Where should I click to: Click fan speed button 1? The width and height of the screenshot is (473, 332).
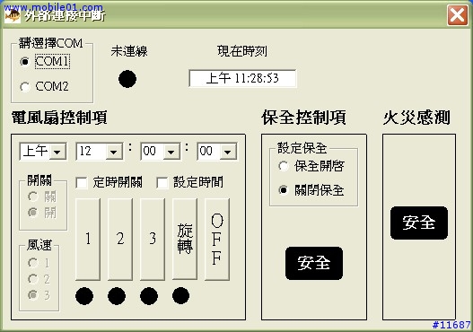click(88, 239)
